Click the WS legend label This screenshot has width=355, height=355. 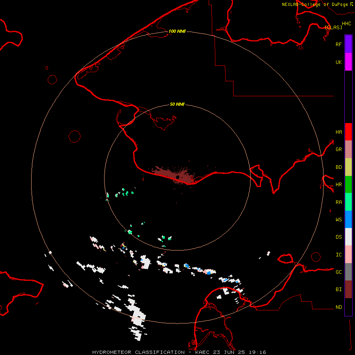pos(338,220)
